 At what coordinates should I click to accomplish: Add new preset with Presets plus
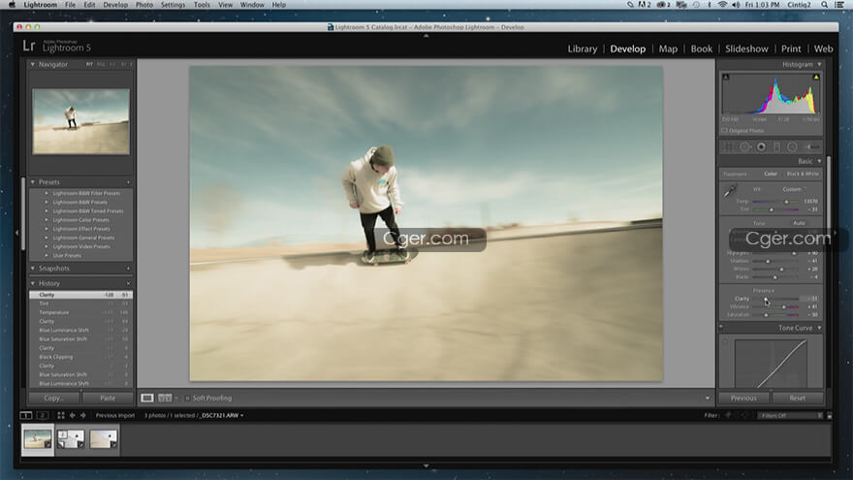(x=128, y=182)
